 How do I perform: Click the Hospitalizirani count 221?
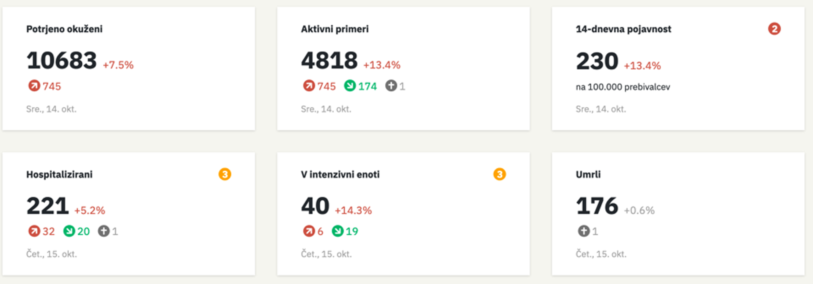(47, 206)
